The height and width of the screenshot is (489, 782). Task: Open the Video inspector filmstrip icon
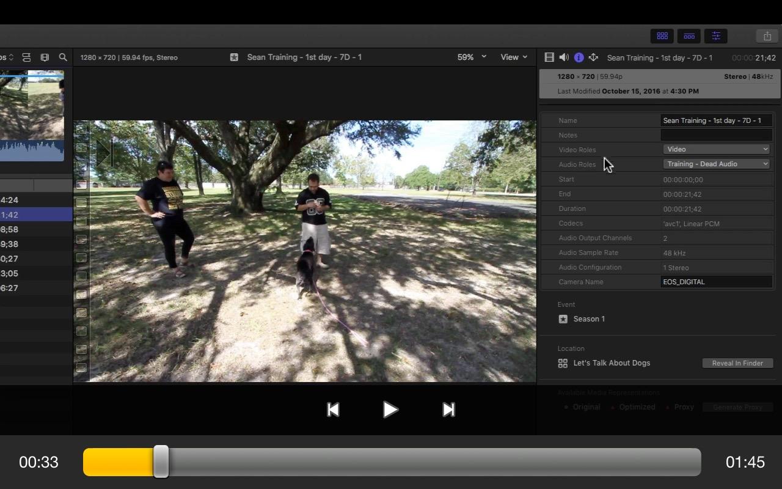pyautogui.click(x=549, y=57)
